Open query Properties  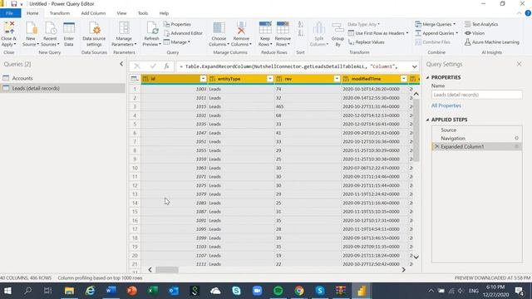pyautogui.click(x=177, y=24)
